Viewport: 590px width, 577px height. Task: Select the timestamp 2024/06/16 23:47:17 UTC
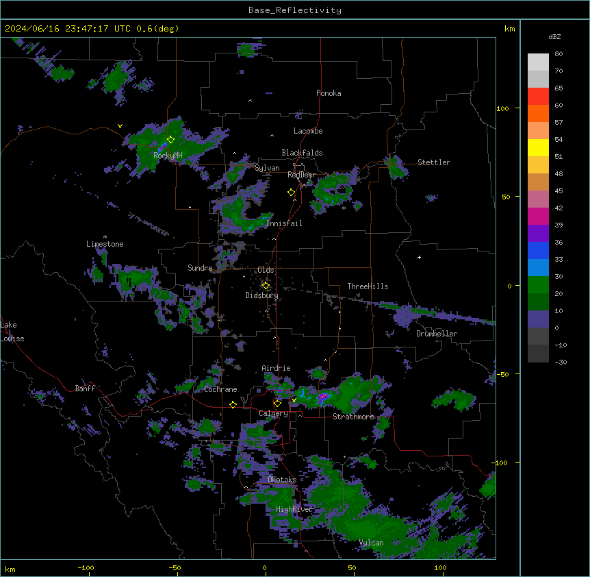(x=67, y=29)
